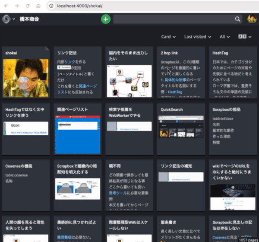Viewport: 259px width, 242px height.
Task: Open the QuickSearch card
Action: [x=181, y=129]
